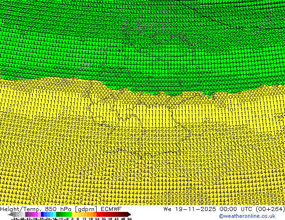Click the dark arrow at color scale end
285x220 pixels.
pyautogui.click(x=129, y=214)
